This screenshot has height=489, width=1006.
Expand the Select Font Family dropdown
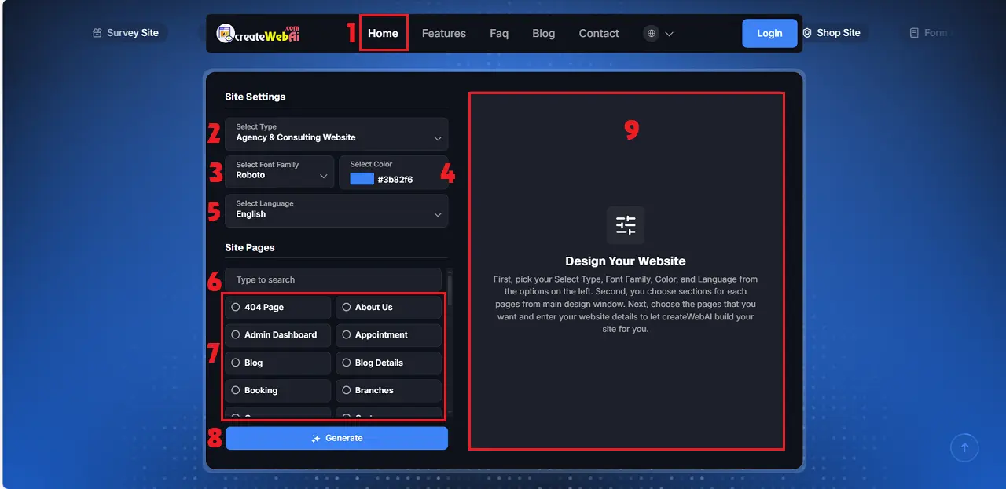[279, 172]
